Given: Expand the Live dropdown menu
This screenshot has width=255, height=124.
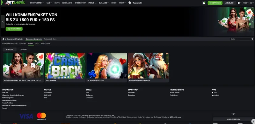Looking at the screenshot, I should (49, 3).
